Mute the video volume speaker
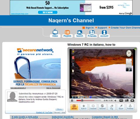140x119 pixels. (x=116, y=100)
